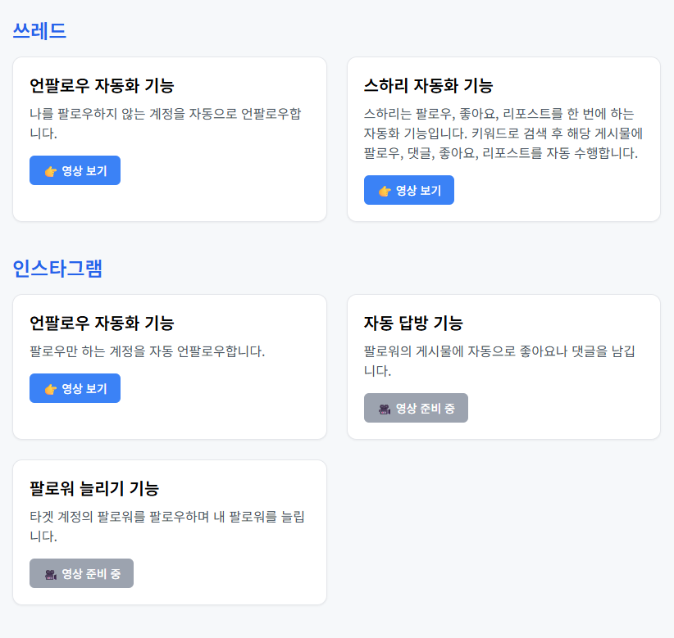Click 영상 보기 under Instagram 언팔로우 자동화 기능
Image resolution: width=674 pixels, height=638 pixels.
click(x=75, y=388)
